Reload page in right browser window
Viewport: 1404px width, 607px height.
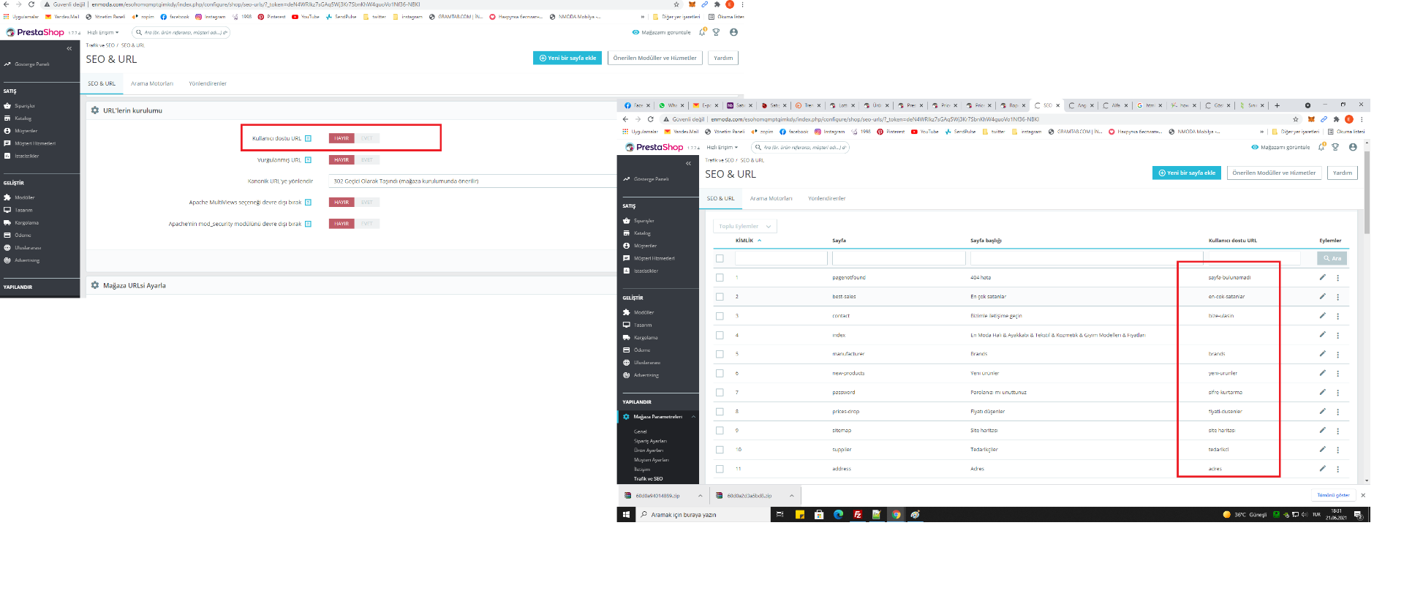[650, 119]
